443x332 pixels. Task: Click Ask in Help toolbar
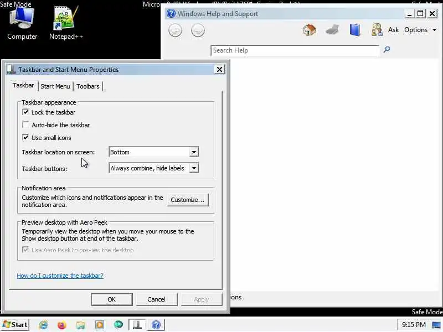click(x=393, y=30)
